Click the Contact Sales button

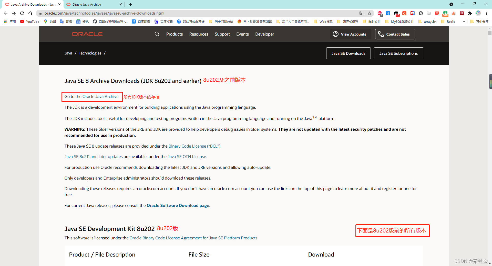click(395, 34)
